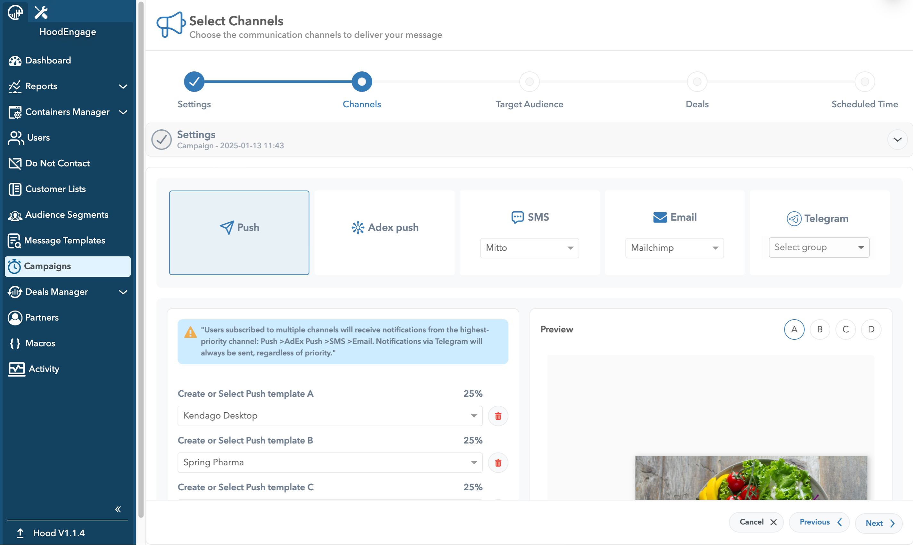Open Audience Segments from sidebar
913x545 pixels.
coord(67,215)
